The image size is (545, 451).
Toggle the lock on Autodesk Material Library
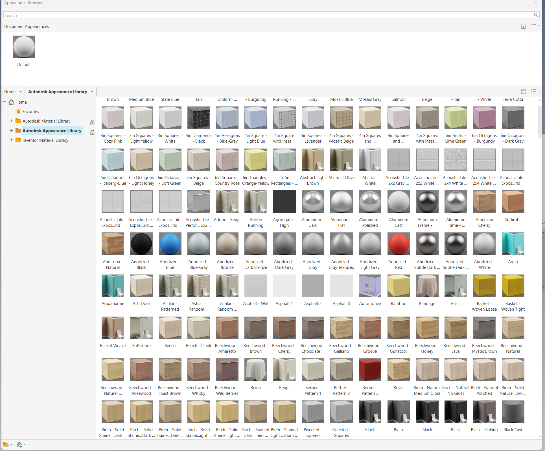(x=92, y=123)
